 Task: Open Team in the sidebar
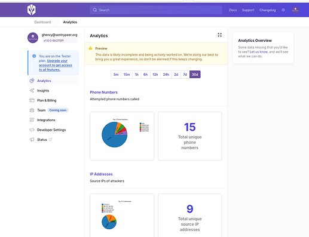coord(41,110)
